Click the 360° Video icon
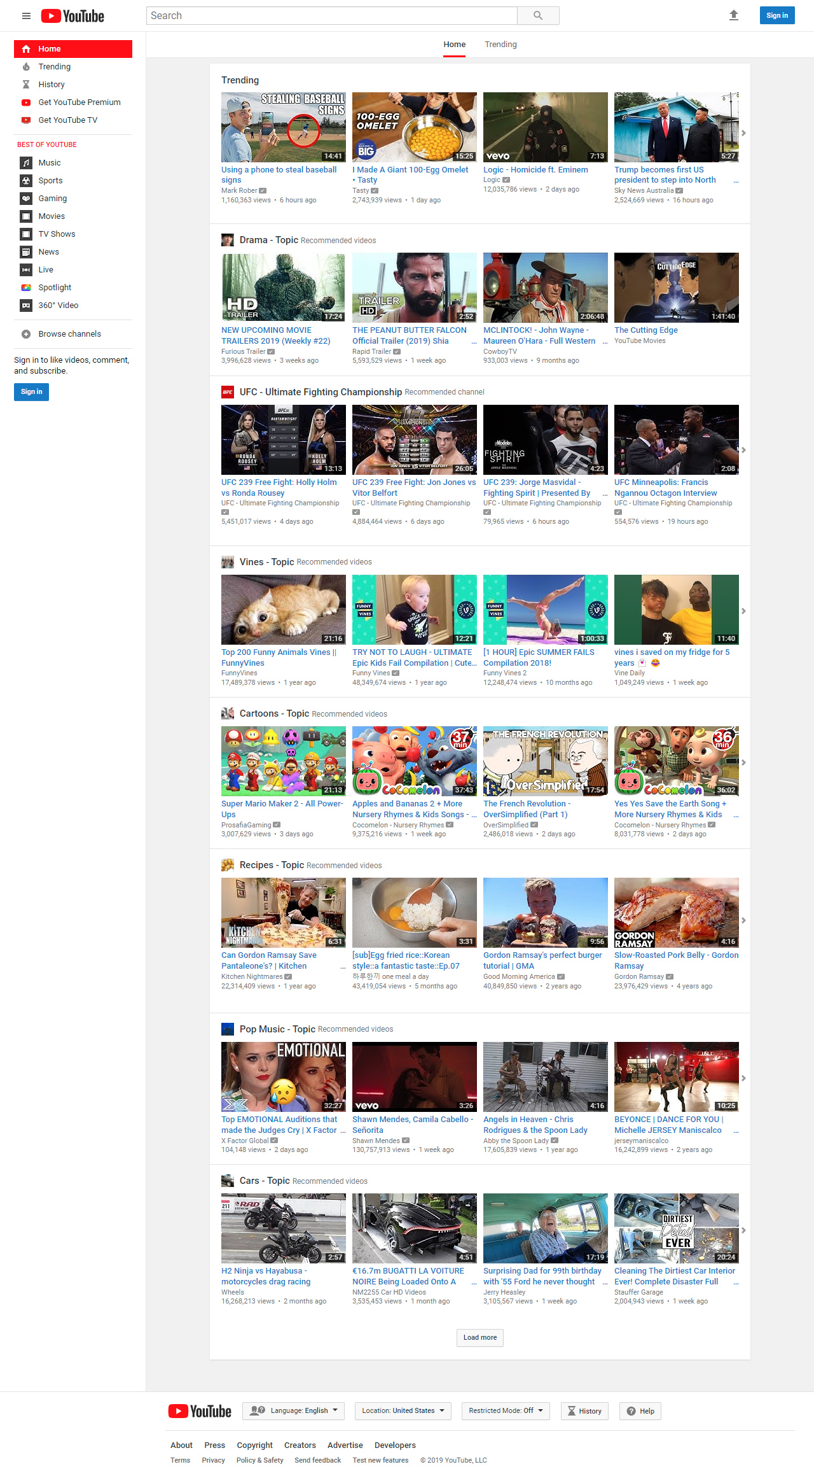Screen dimensions: 814x1483 point(26,306)
